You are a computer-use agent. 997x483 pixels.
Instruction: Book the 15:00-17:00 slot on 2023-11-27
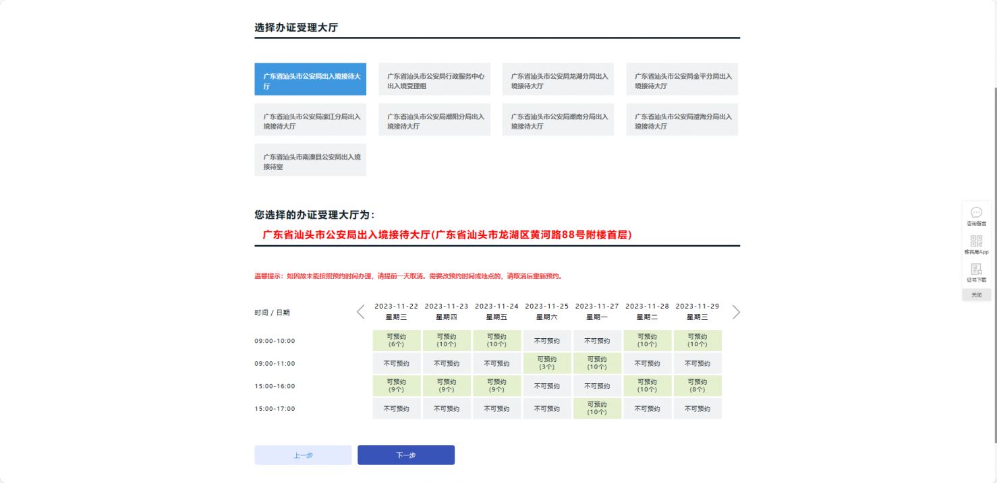pyautogui.click(x=596, y=408)
